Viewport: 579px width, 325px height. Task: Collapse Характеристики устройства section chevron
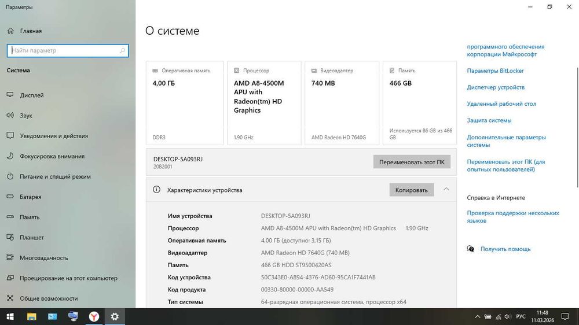click(x=446, y=189)
